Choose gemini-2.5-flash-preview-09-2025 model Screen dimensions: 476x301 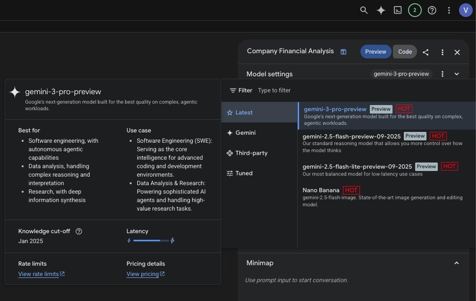coord(387,143)
